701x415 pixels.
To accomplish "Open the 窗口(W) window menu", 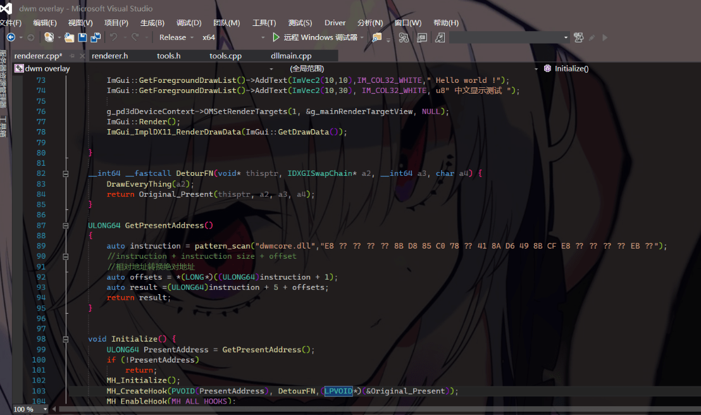I will coord(407,23).
